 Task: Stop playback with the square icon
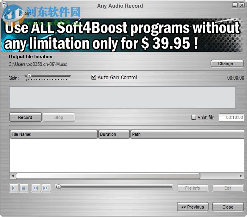(24, 188)
